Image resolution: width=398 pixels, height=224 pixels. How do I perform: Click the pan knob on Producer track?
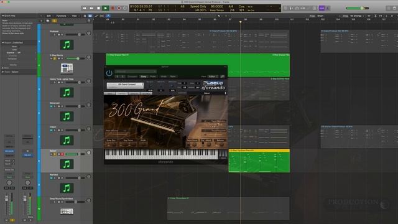88,33
